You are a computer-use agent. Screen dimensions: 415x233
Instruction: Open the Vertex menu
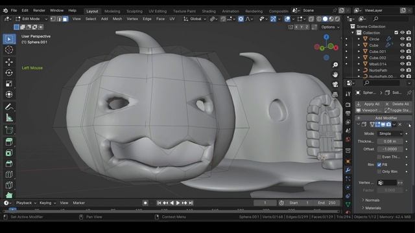132,19
